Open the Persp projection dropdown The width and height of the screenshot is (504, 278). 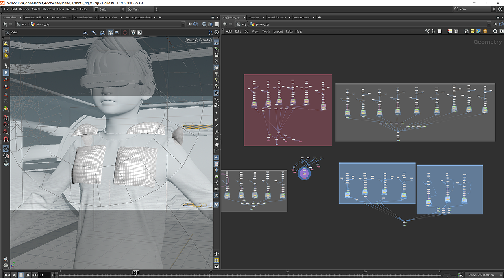click(192, 40)
